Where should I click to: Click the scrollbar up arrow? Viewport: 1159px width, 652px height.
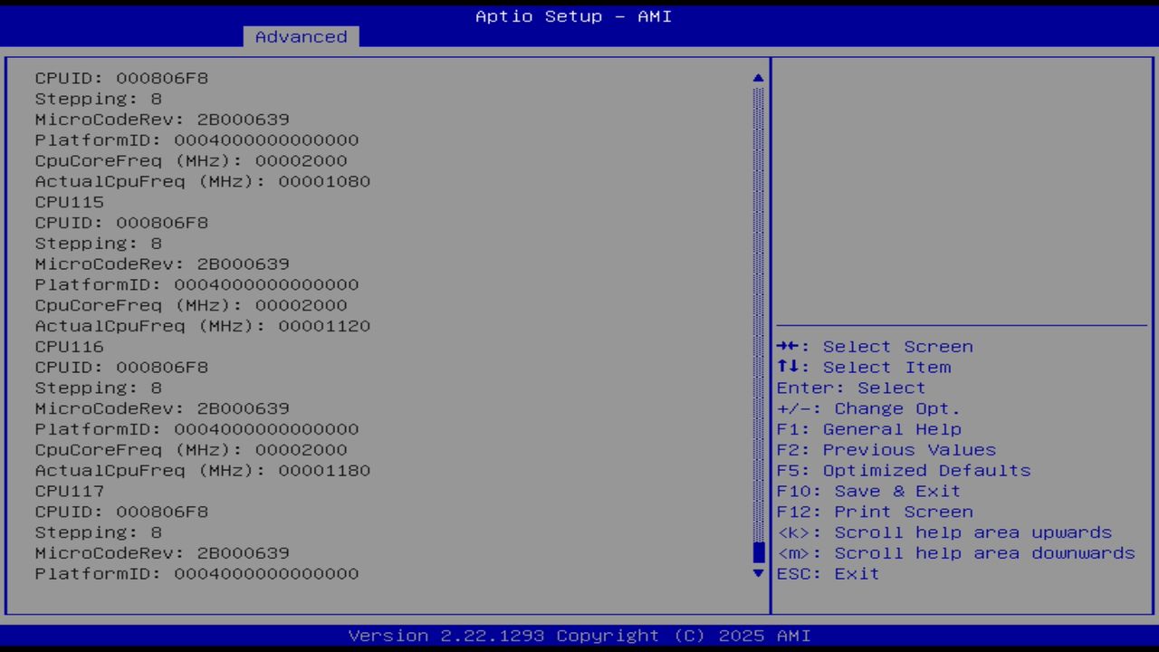click(x=757, y=78)
